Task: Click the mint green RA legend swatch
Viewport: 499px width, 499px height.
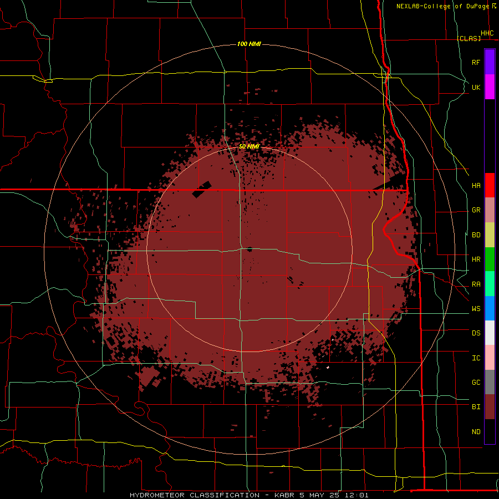Action: (x=490, y=284)
